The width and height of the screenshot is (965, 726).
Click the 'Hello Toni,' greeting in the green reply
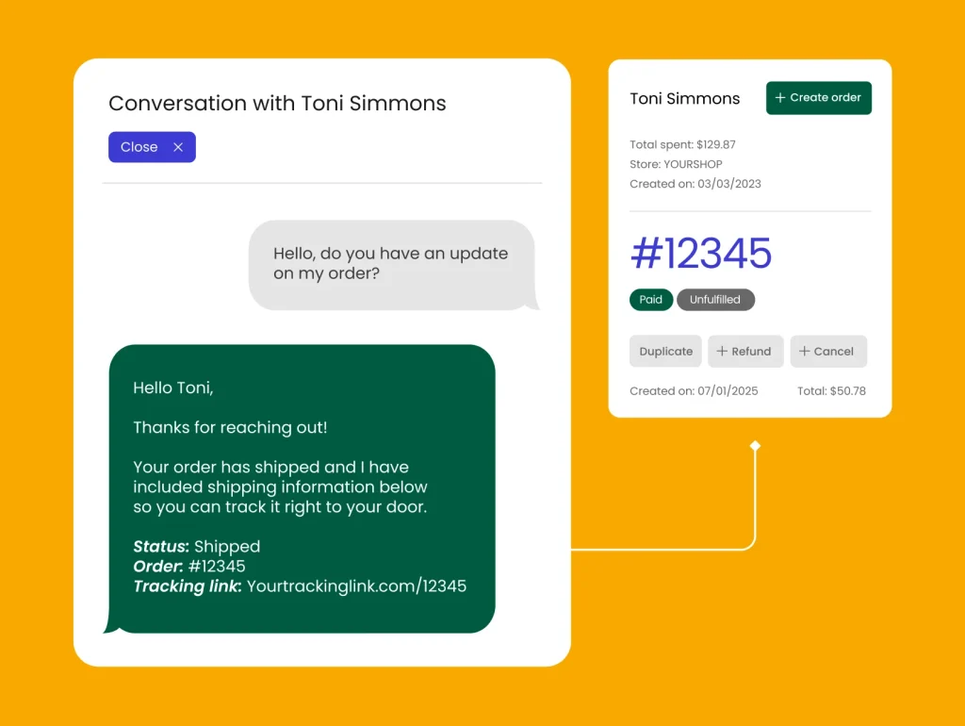173,388
